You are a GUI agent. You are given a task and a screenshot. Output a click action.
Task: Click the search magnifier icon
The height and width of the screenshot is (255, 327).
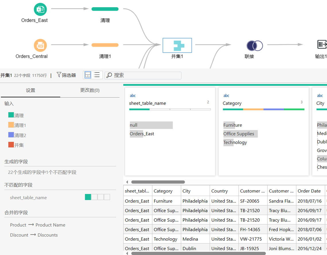pyautogui.click(x=109, y=75)
